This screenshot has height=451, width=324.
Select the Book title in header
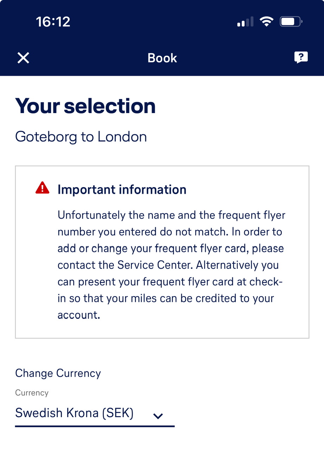tap(162, 58)
